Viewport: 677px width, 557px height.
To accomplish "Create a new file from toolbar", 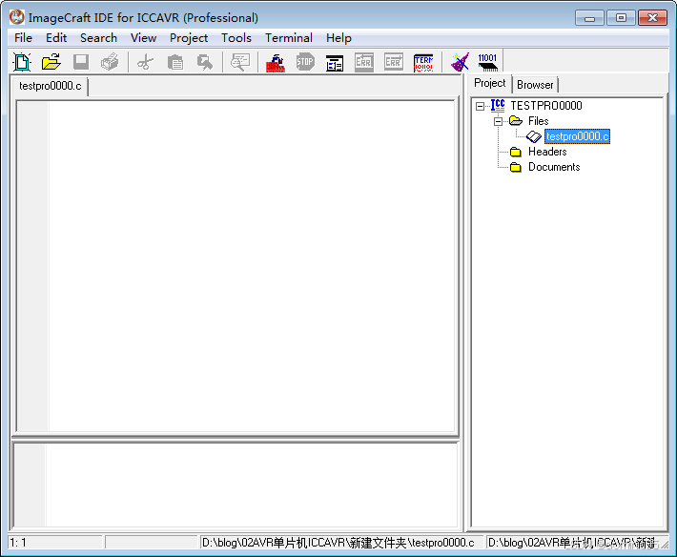I will click(22, 62).
